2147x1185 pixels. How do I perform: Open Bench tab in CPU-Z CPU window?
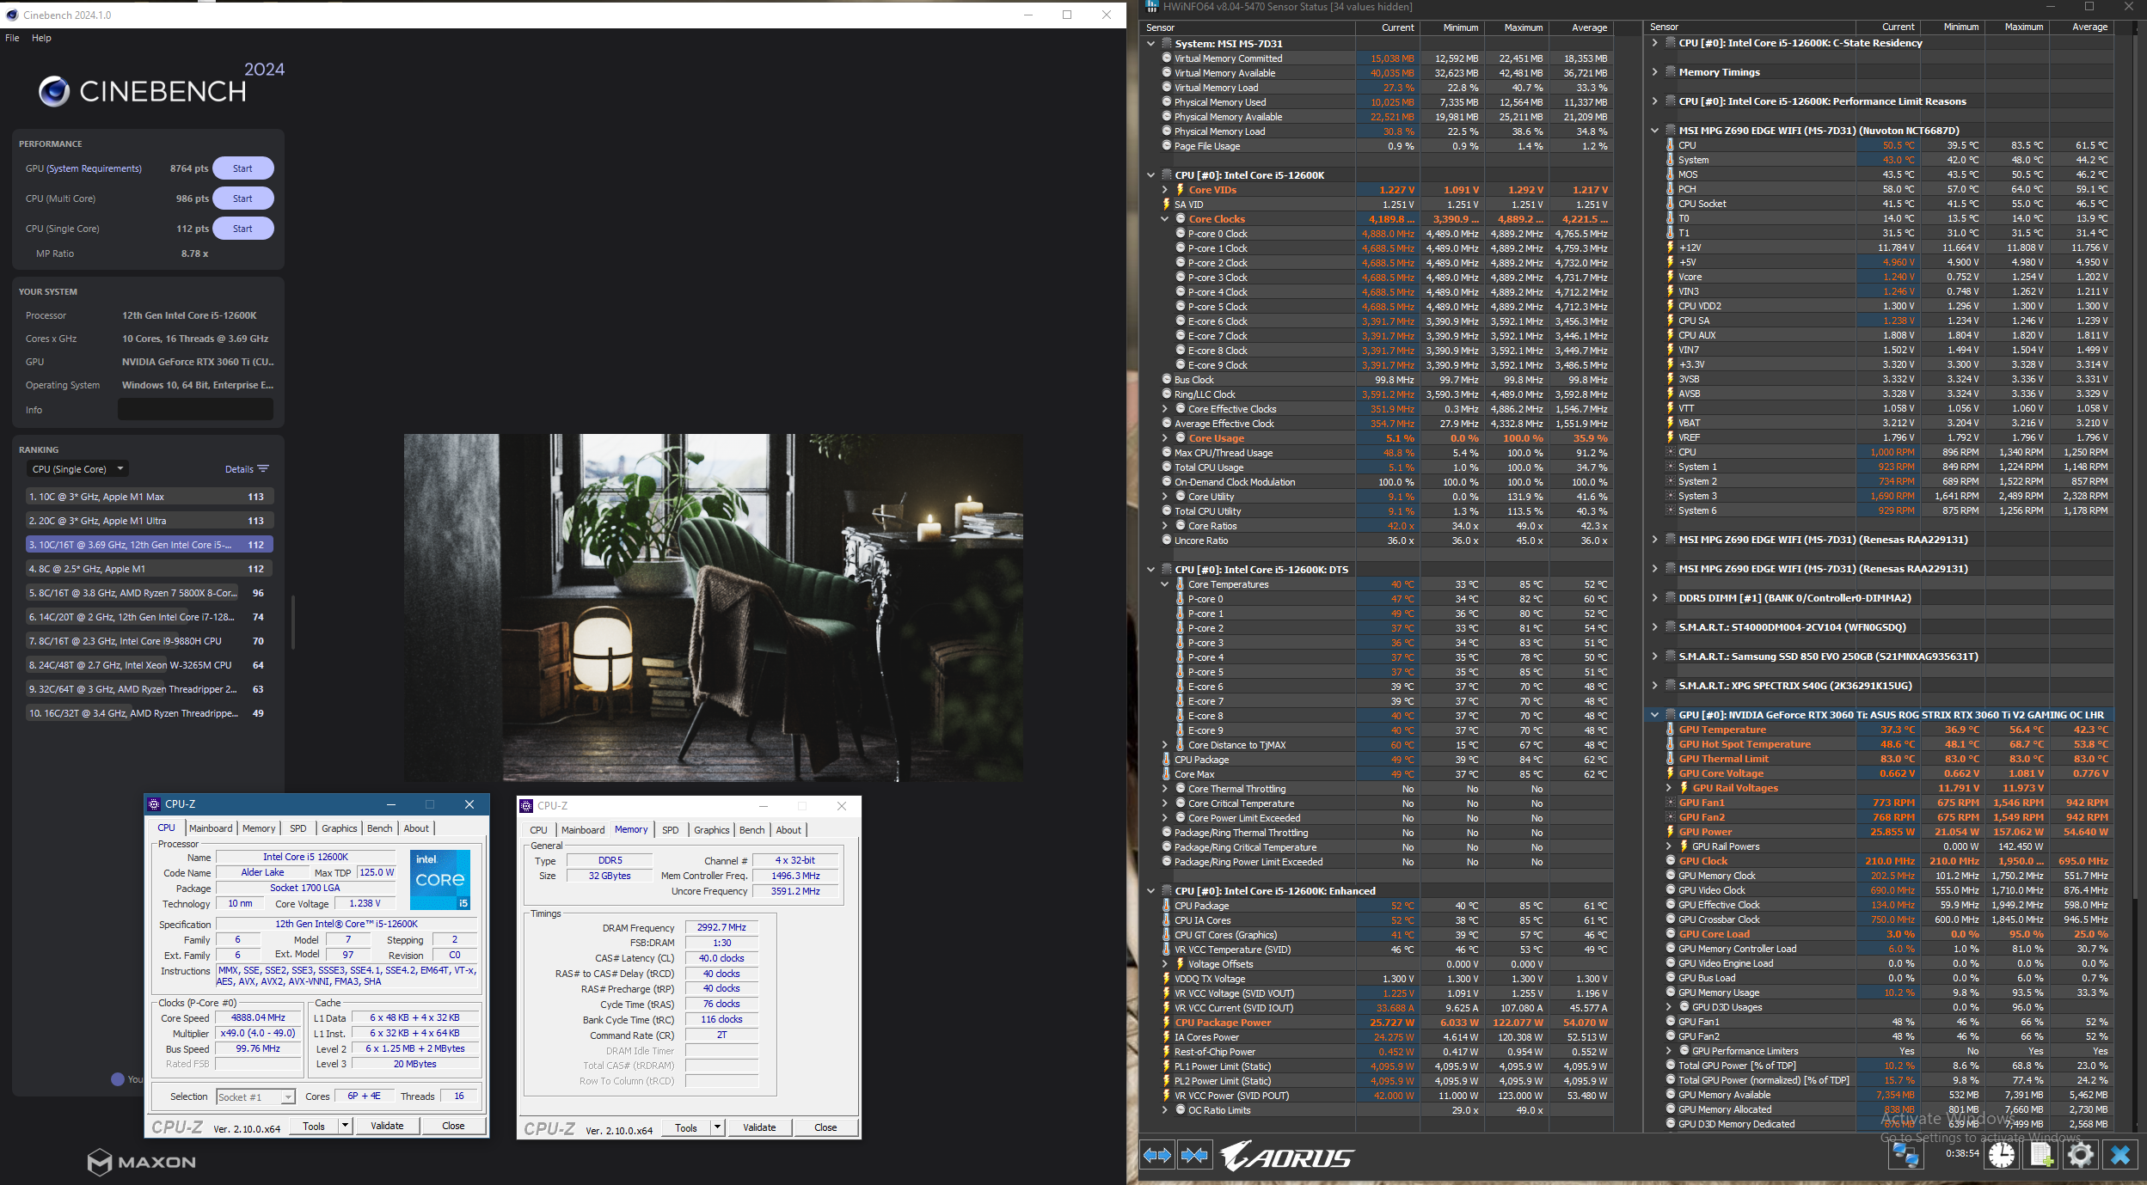pos(380,828)
